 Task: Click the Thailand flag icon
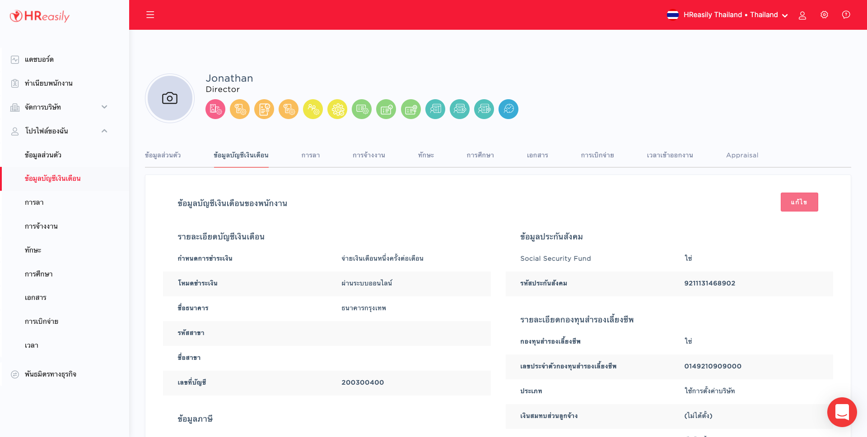[673, 15]
